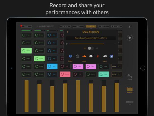Select the Volumes panel icon
154x116 pixels.
(x=130, y=90)
